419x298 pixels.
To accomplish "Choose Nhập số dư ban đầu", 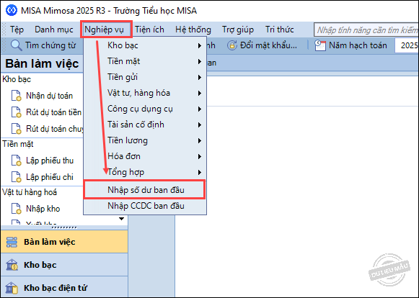I will click(x=144, y=190).
